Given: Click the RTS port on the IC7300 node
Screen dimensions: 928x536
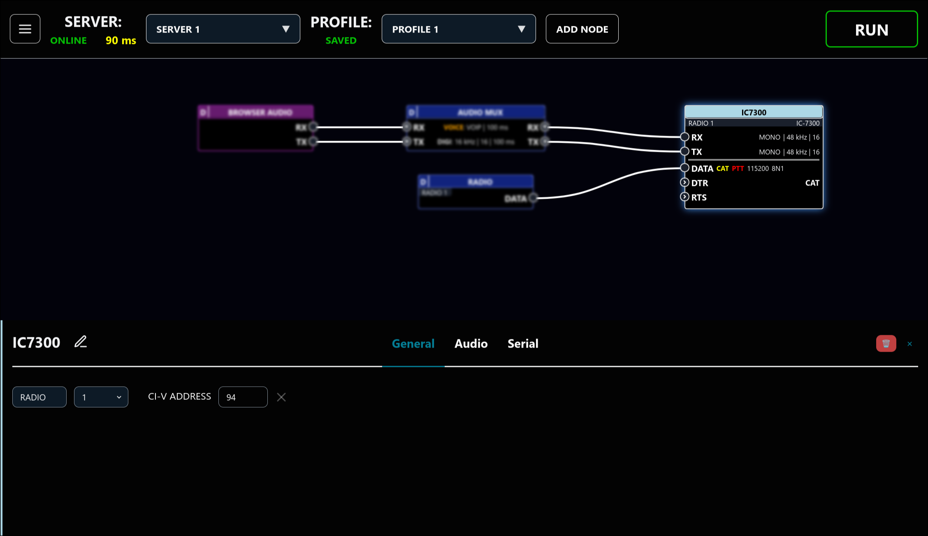Looking at the screenshot, I should pyautogui.click(x=684, y=197).
